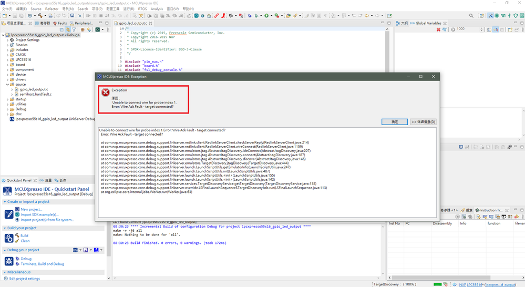The image size is (525, 287).
Task: Collapse the Build your project section
Action: [x=5, y=228]
